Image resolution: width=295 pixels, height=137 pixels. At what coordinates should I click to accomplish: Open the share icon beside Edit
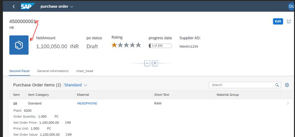(289, 21)
